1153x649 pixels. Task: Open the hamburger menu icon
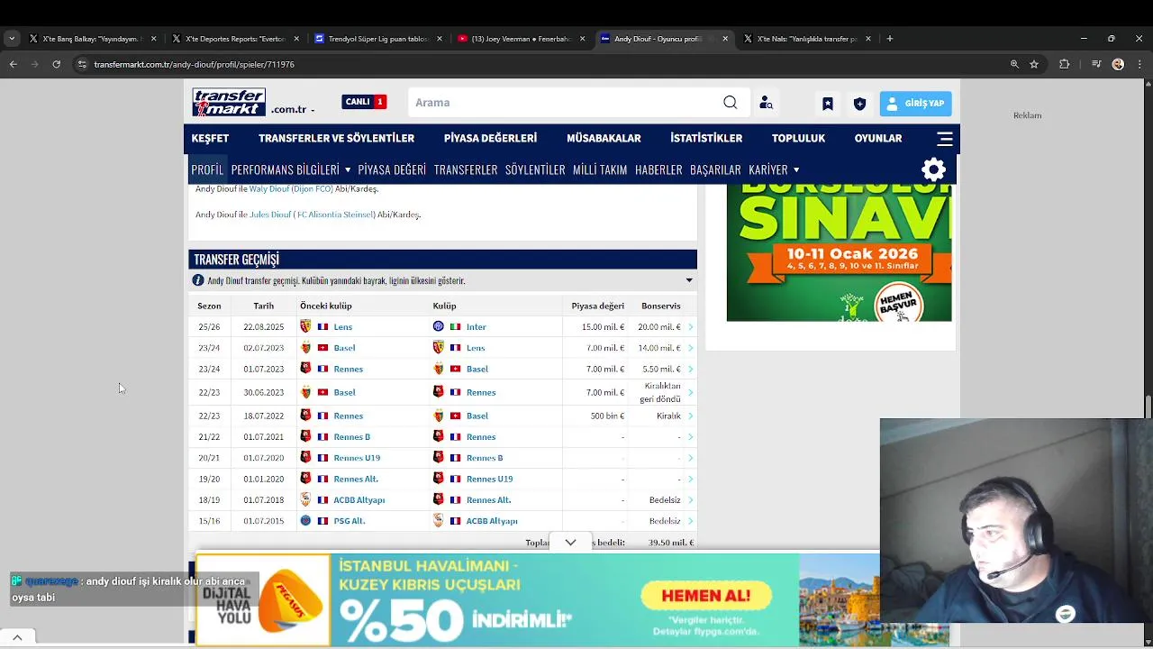coord(945,138)
